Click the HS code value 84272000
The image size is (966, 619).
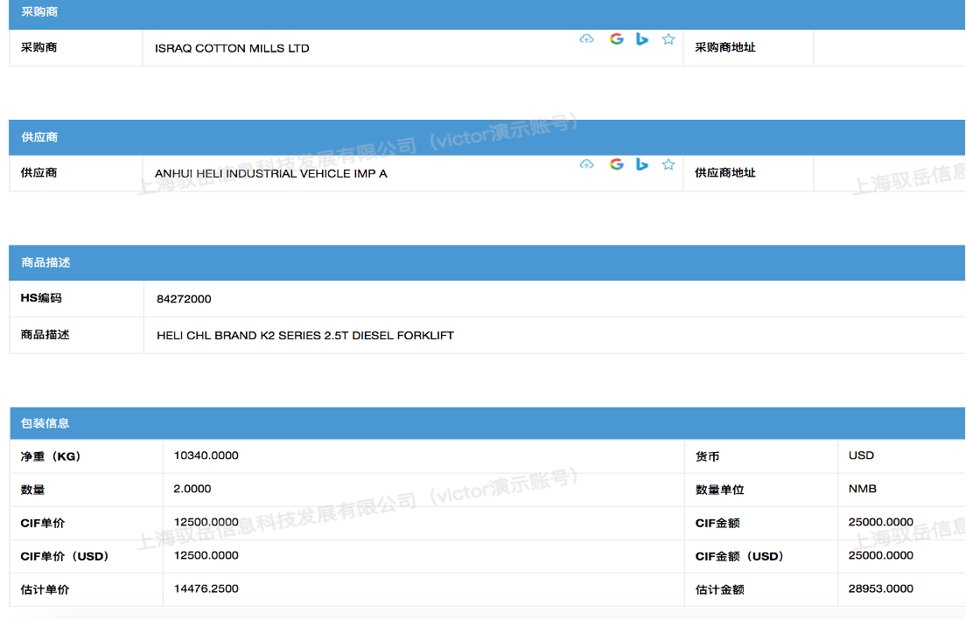[184, 299]
